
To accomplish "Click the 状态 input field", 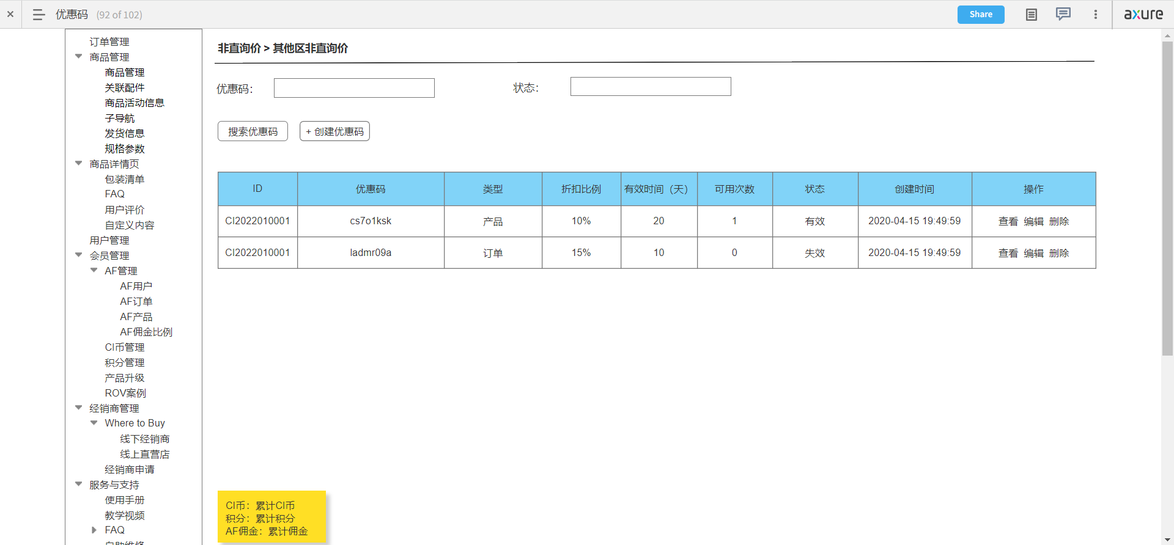I will 651,87.
